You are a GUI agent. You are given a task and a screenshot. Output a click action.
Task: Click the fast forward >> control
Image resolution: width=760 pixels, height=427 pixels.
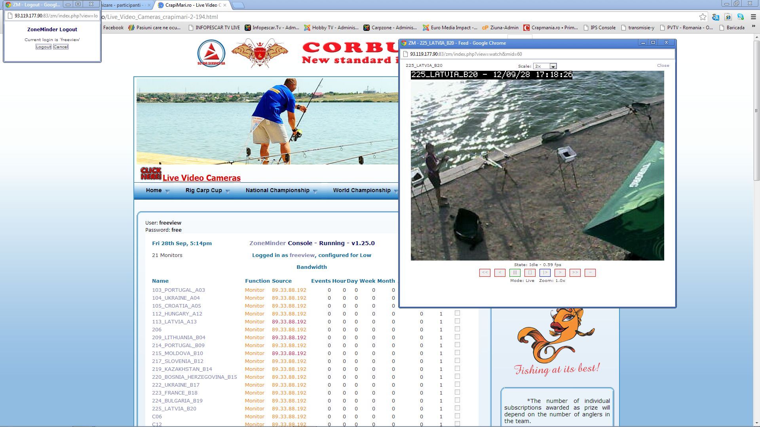pos(575,273)
